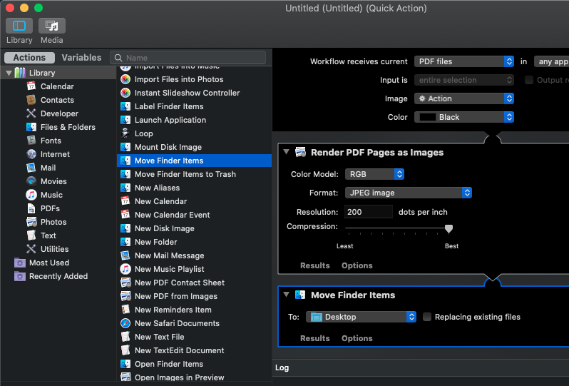Select the Text category icon
This screenshot has height=386, width=569.
click(31, 235)
